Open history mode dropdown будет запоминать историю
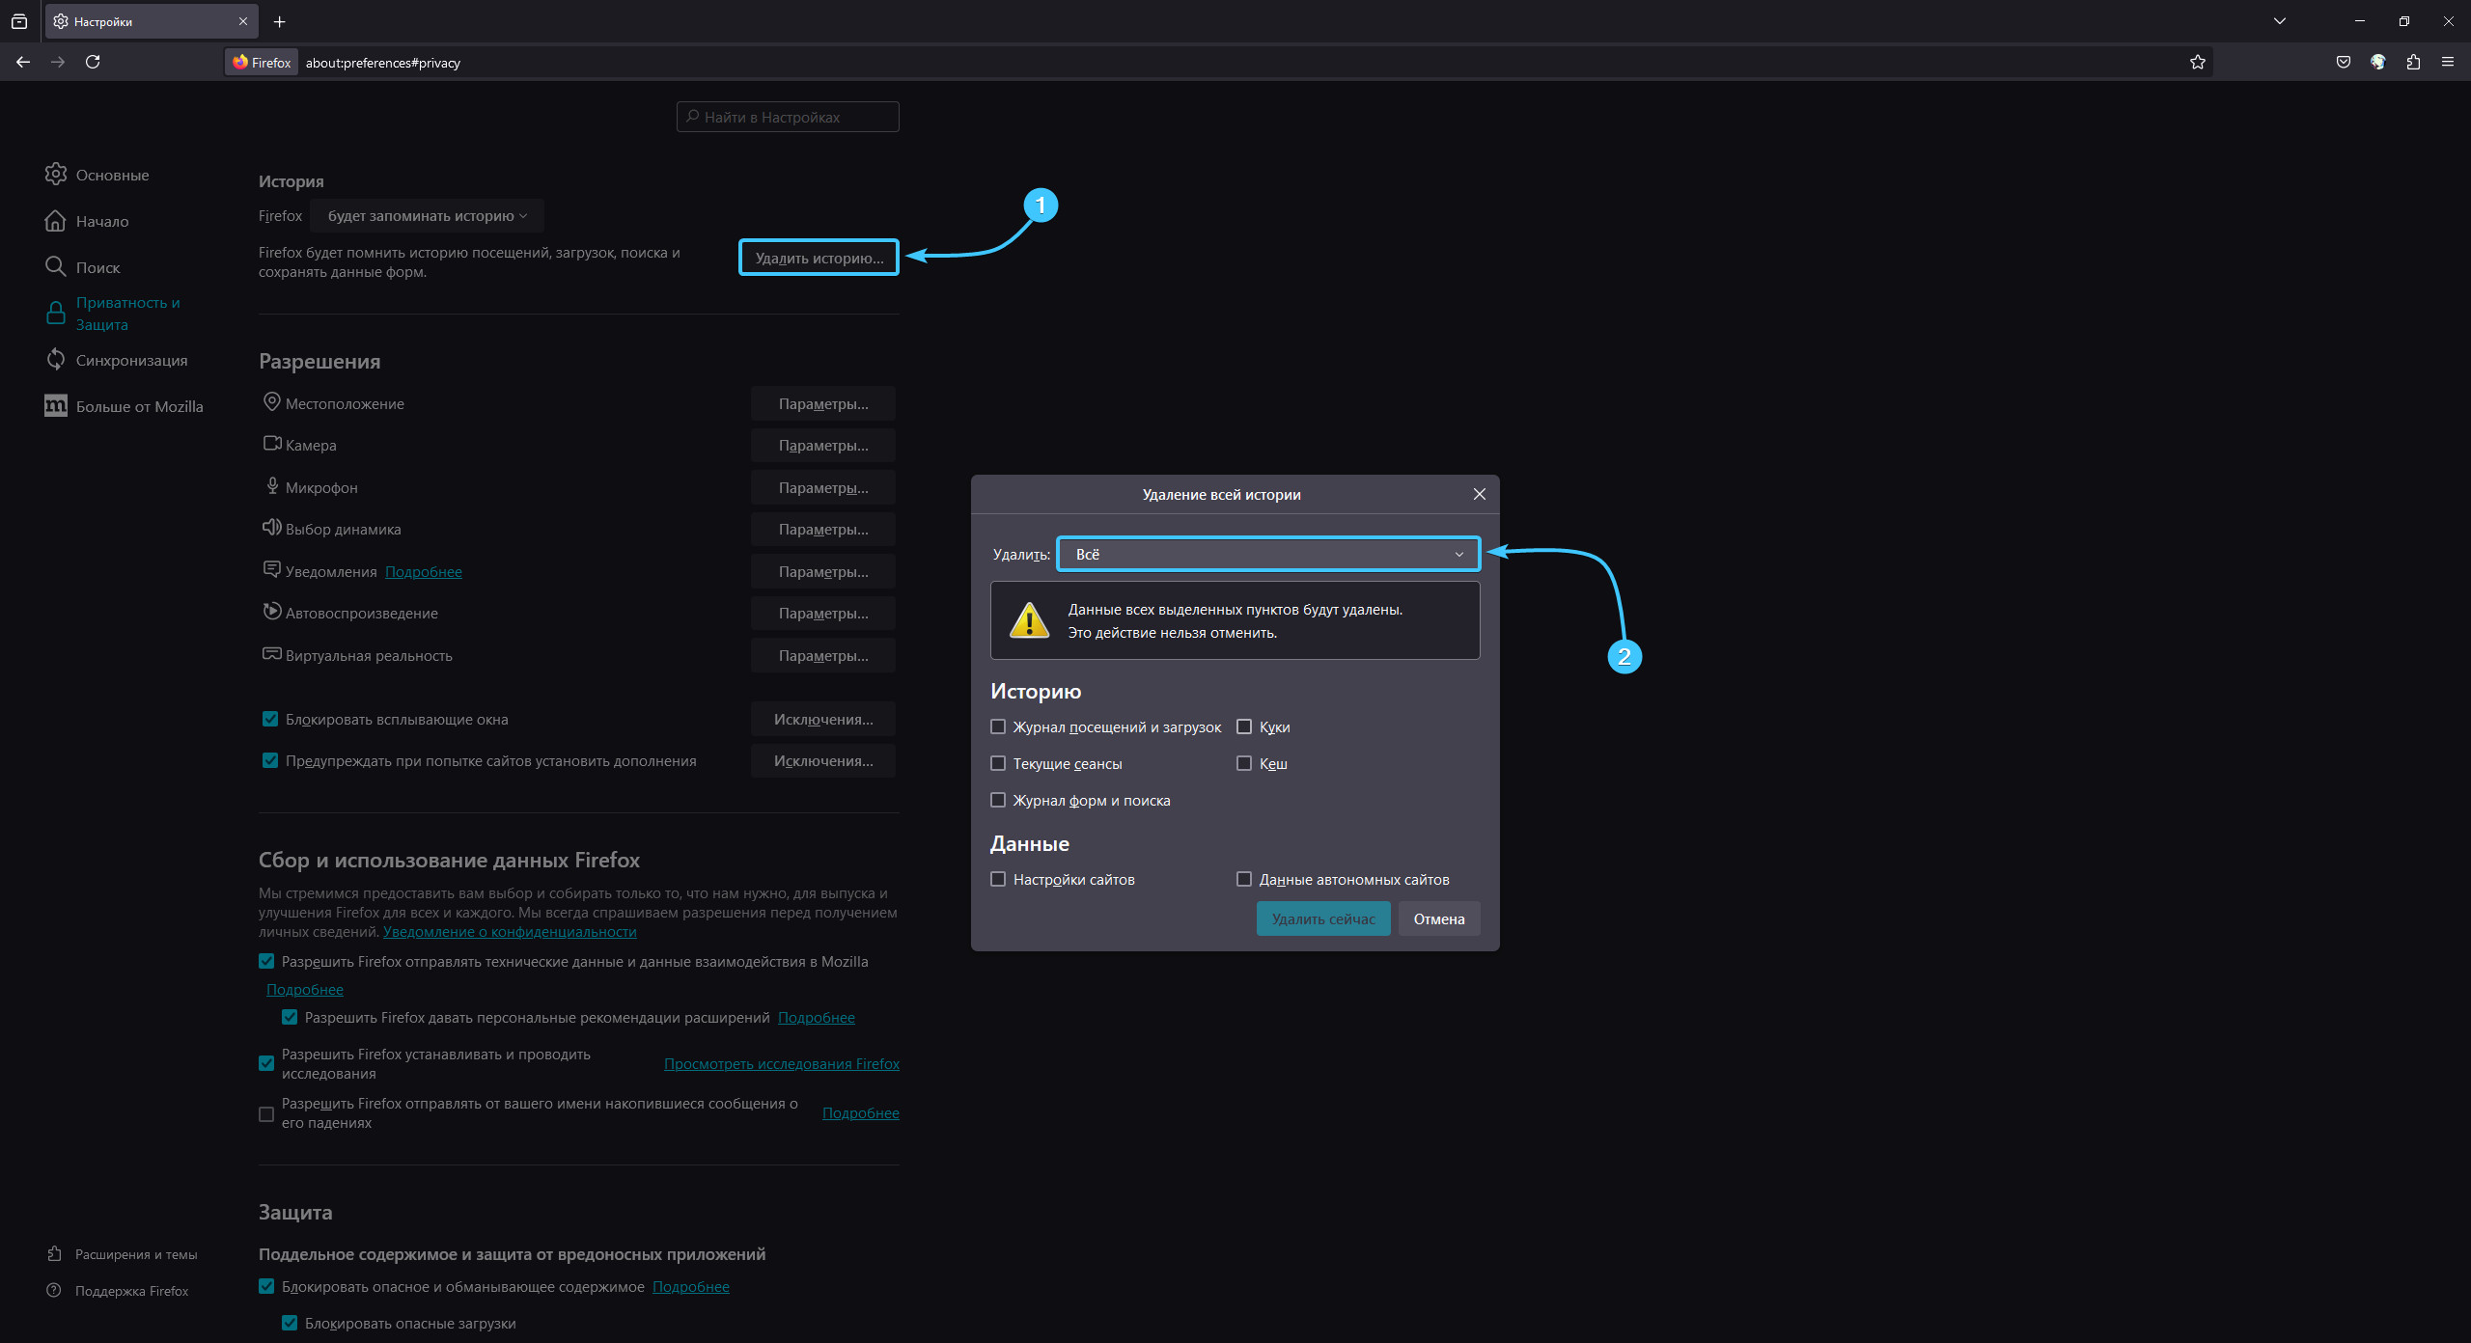Image resolution: width=2471 pixels, height=1343 pixels. [427, 216]
